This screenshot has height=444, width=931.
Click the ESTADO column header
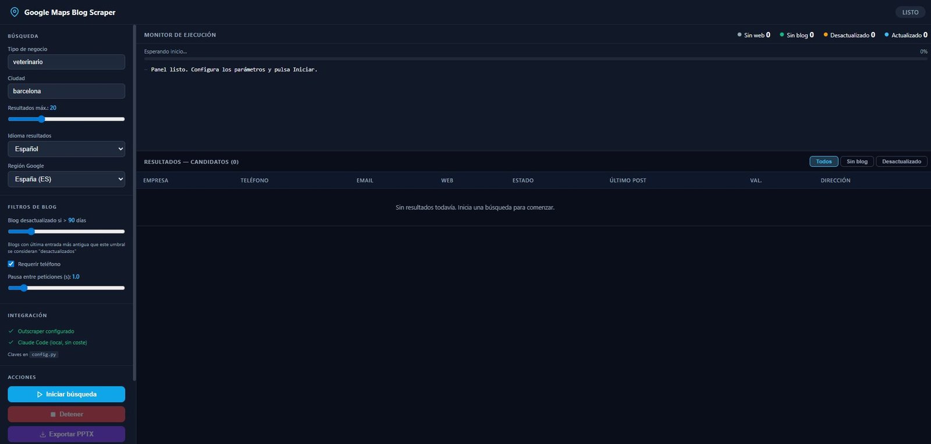coord(523,181)
